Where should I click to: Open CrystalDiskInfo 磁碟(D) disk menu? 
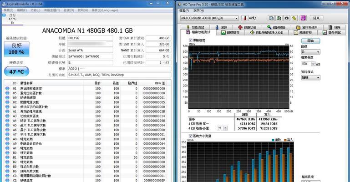[x=69, y=10]
